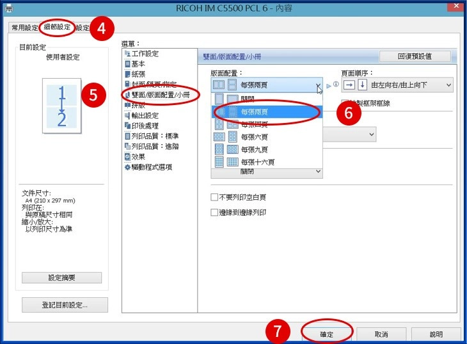Toggle the 繪製框架框線 checkbox
The height and width of the screenshot is (344, 467).
[x=345, y=103]
